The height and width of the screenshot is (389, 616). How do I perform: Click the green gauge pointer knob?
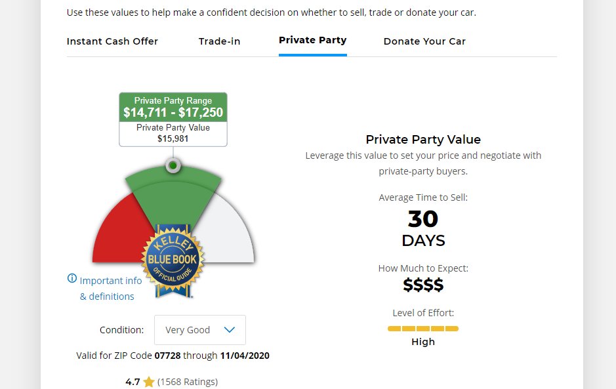(x=173, y=165)
